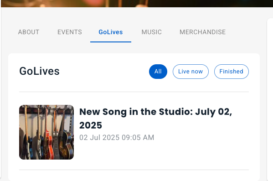The image size is (273, 181).
Task: Filter streams by Live now
Action: click(x=191, y=72)
